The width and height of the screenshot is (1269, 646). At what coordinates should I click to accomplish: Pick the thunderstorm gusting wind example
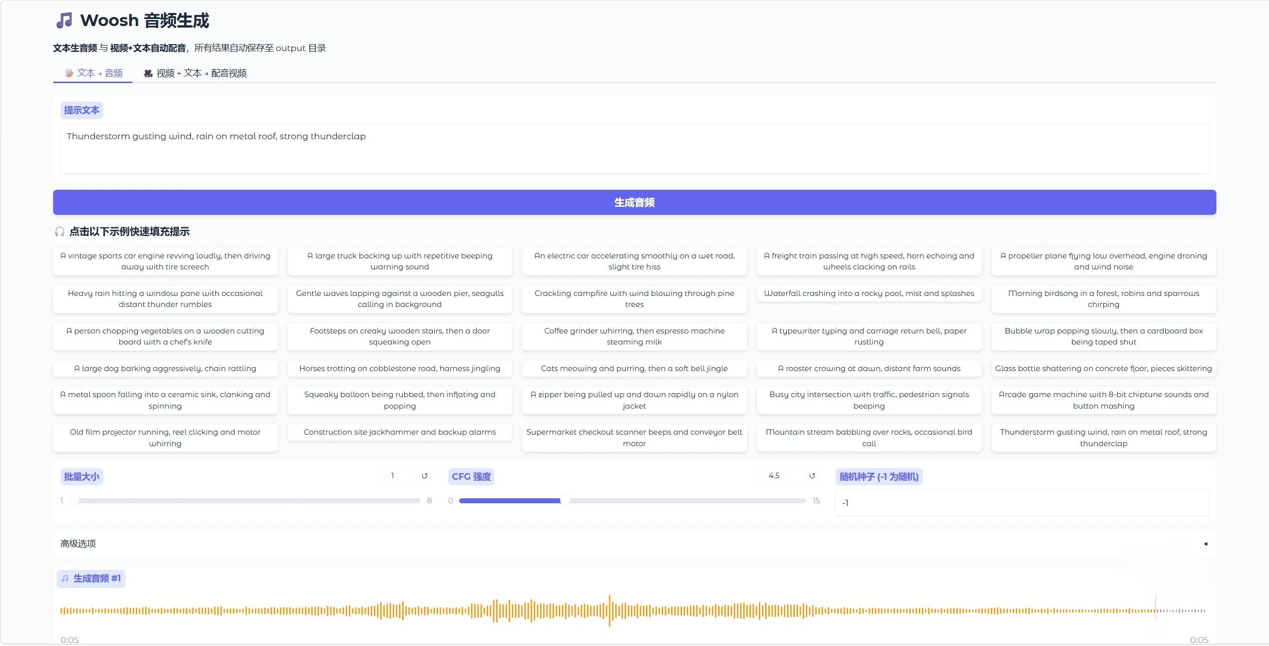click(1104, 438)
